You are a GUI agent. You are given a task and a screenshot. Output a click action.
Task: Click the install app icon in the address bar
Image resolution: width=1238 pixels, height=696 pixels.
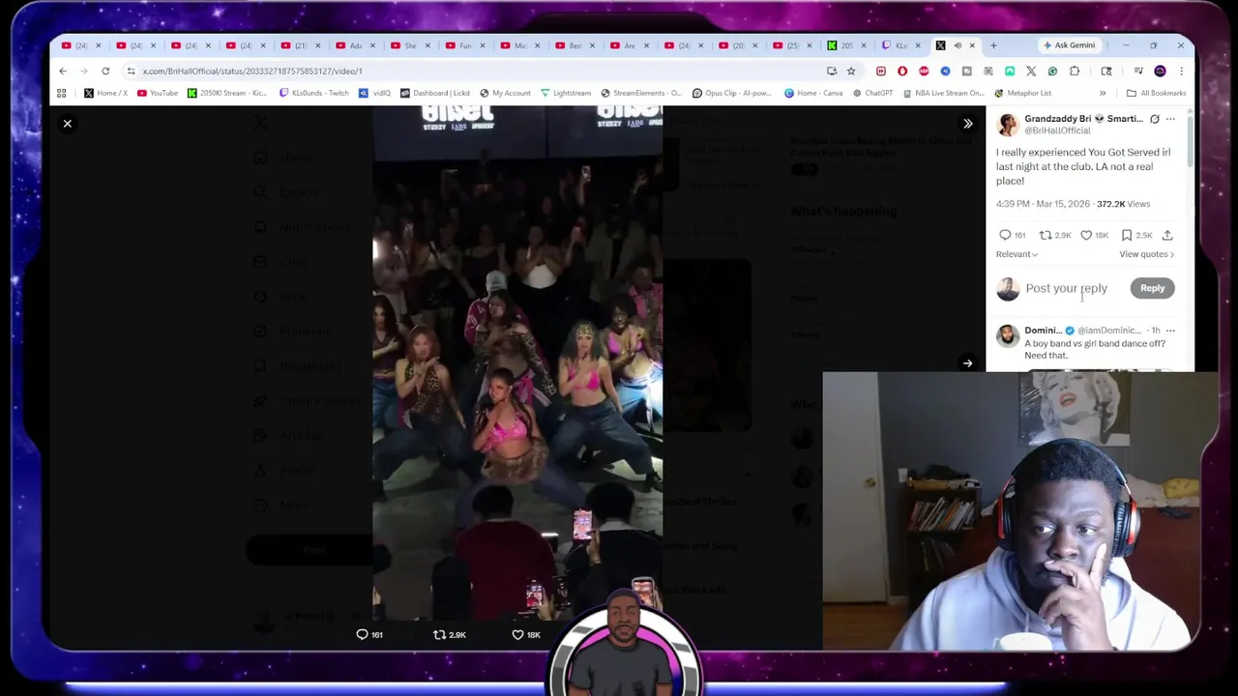832,71
